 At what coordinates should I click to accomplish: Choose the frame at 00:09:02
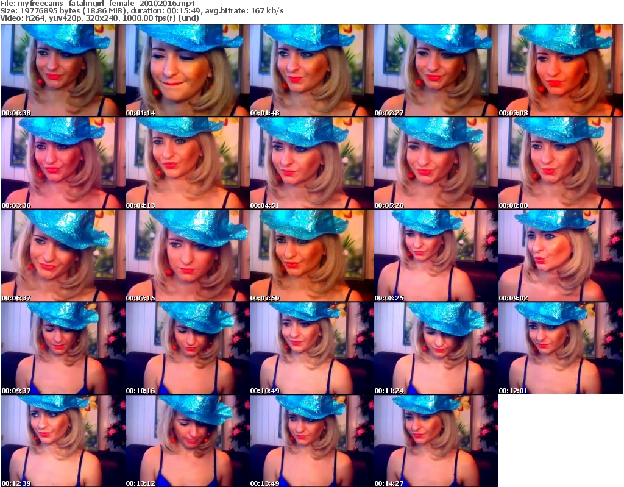tap(561, 255)
